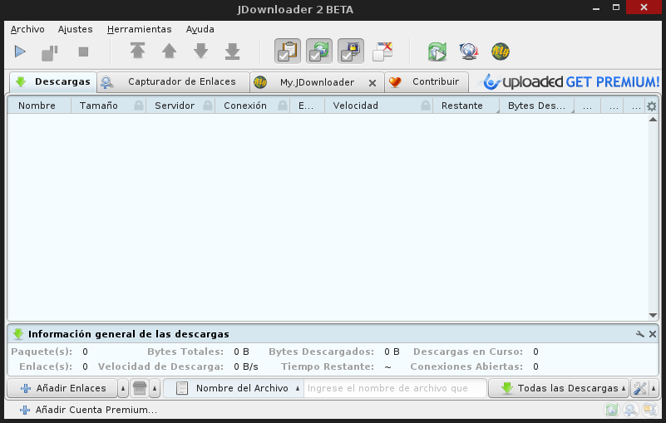Toggle lock icon on Velocidad column
Screen dimensions: 666x423
point(426,106)
